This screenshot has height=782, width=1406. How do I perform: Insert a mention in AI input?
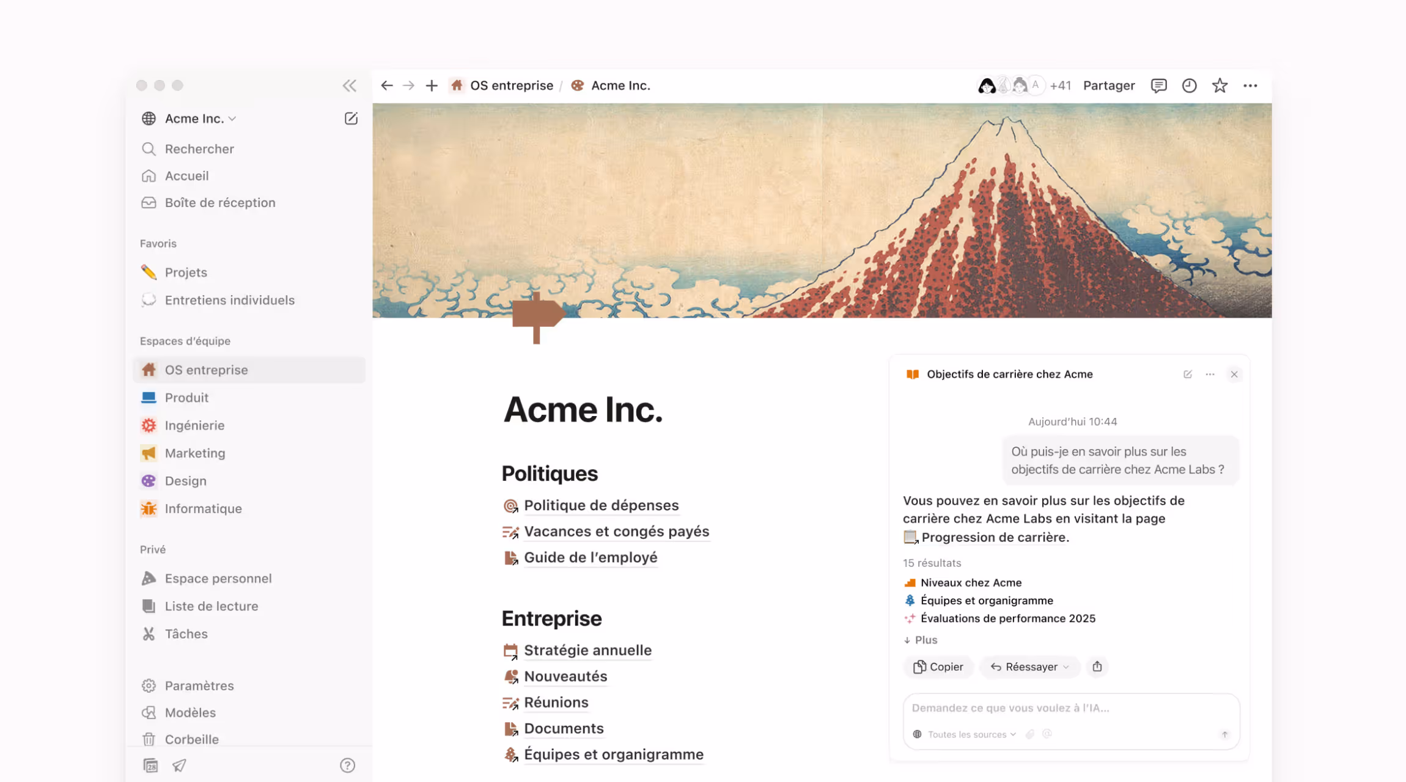[x=1047, y=734]
